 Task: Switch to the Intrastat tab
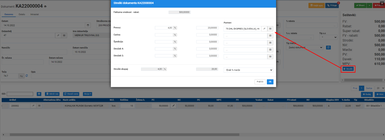[34, 14]
